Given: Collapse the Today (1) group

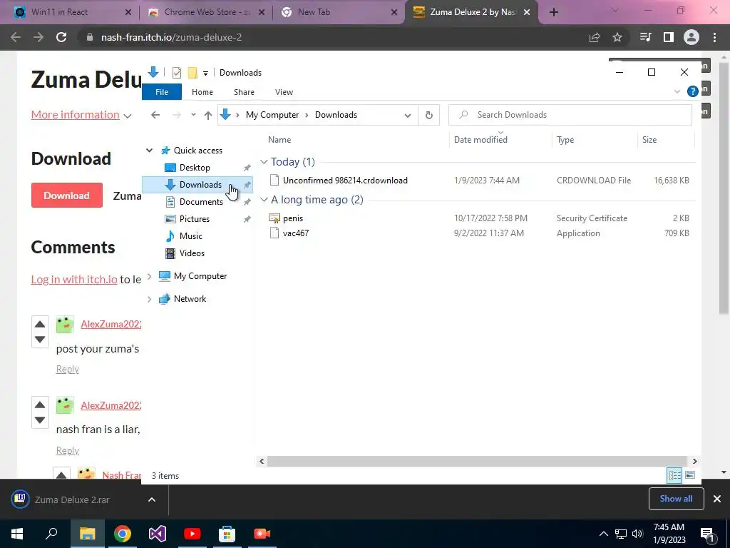Looking at the screenshot, I should 264,162.
